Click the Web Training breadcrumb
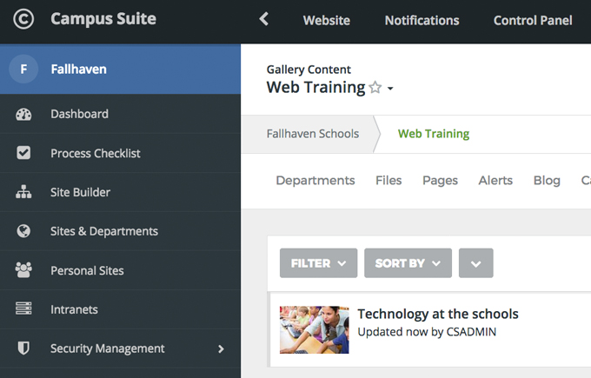 coord(434,134)
